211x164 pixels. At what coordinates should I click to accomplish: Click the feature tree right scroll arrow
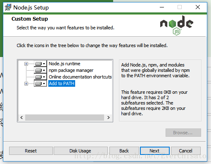click(109, 117)
